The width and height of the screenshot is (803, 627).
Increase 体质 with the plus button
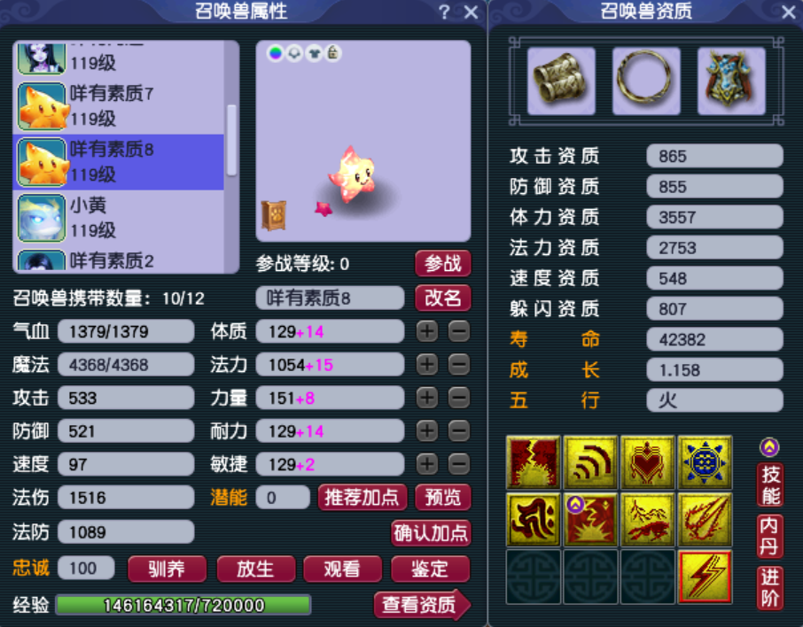click(x=426, y=332)
